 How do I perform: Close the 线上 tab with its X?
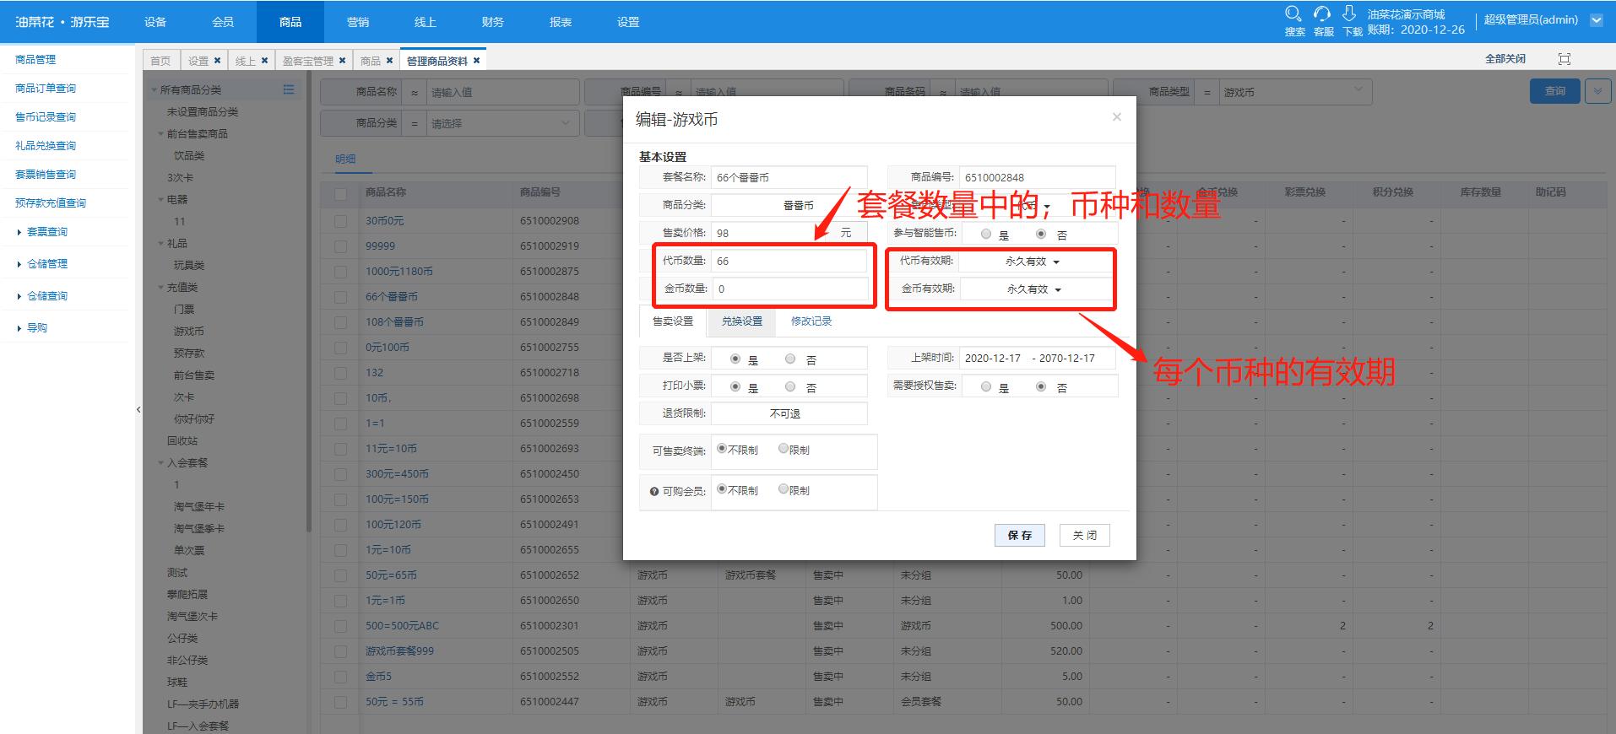click(x=264, y=60)
